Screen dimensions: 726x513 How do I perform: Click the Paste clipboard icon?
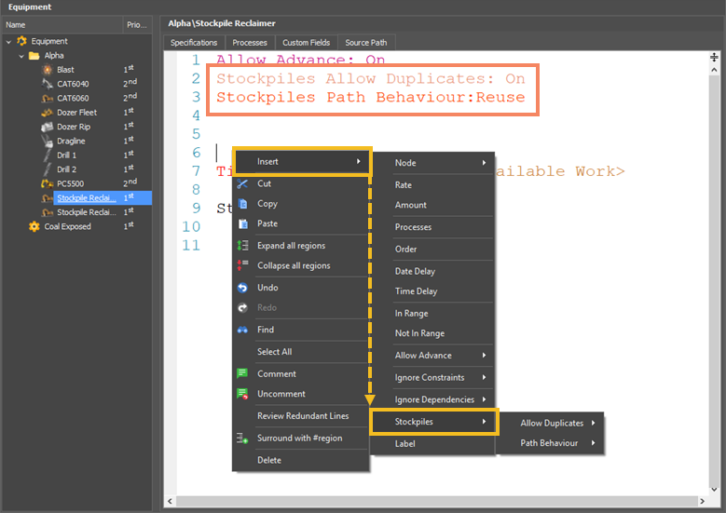[242, 223]
